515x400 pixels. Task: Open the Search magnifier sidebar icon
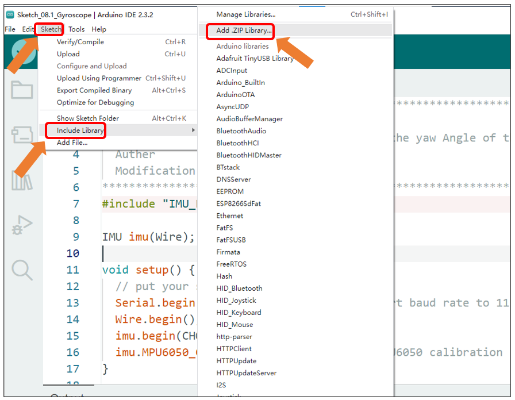click(x=22, y=270)
